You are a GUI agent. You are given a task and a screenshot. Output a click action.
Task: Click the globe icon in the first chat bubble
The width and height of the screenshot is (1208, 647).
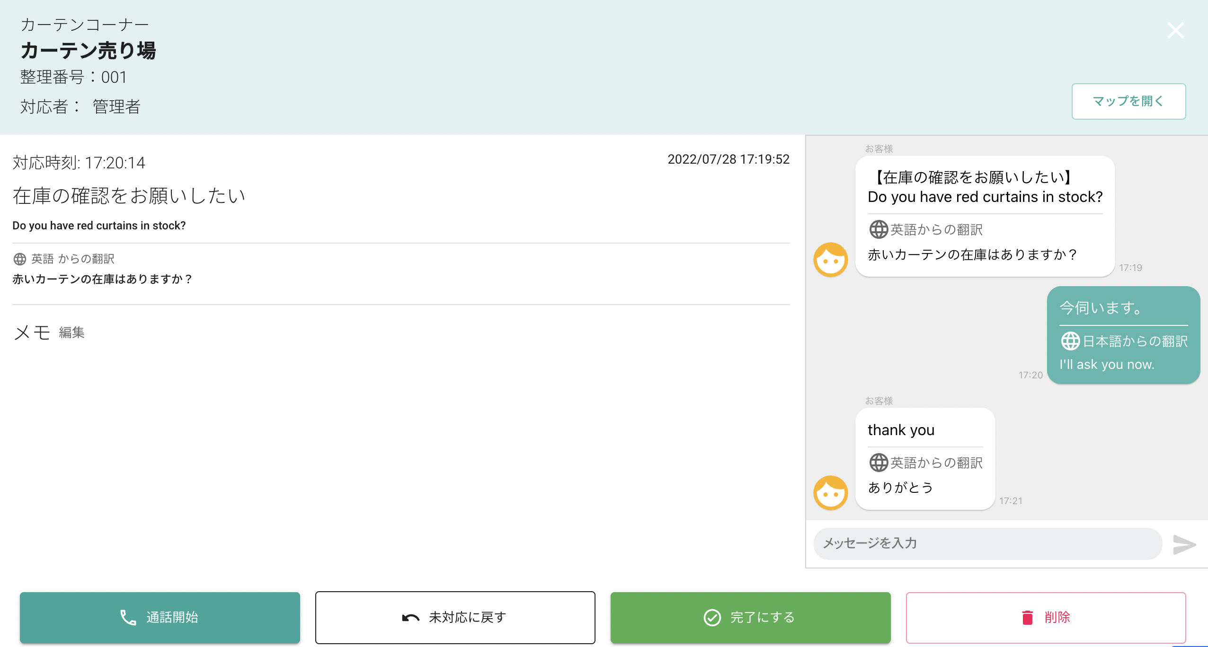[878, 230]
